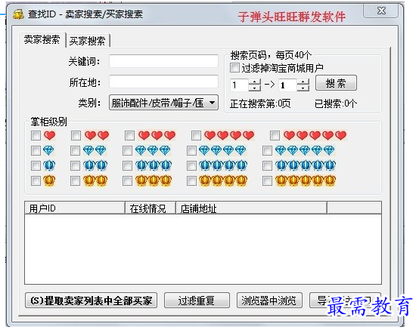Open the 买家搜索 tab
The height and width of the screenshot is (330, 419).
click(x=88, y=41)
